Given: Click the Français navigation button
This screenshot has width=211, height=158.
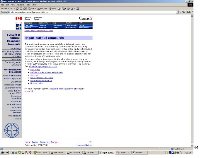Looking at the screenshot, I should point(31,23).
